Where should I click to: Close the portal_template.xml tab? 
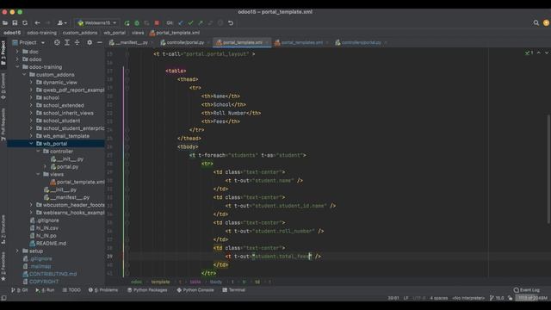click(267, 42)
